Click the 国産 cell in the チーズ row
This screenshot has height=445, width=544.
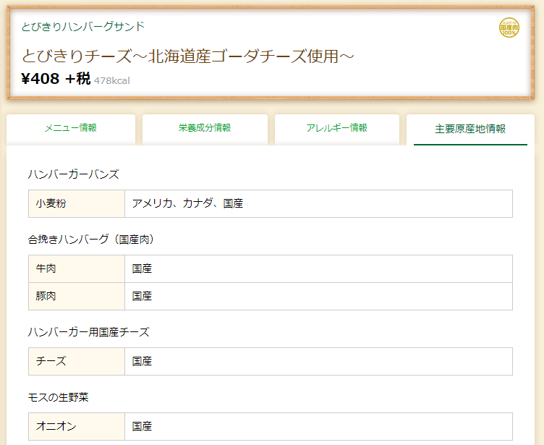tap(318, 361)
